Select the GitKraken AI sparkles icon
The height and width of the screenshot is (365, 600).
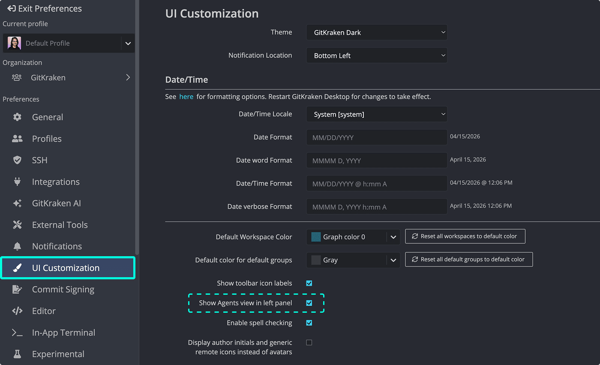tap(17, 203)
